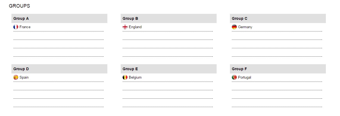Image resolution: width=340 pixels, height=116 pixels.
Task: Click the Belgium flag icon
Action: click(x=125, y=77)
